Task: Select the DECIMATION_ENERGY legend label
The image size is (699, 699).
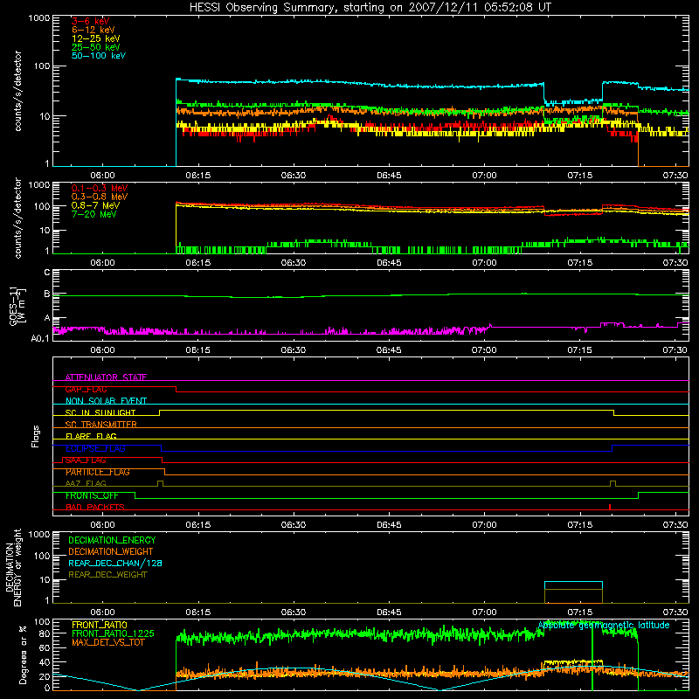Action: 112,540
